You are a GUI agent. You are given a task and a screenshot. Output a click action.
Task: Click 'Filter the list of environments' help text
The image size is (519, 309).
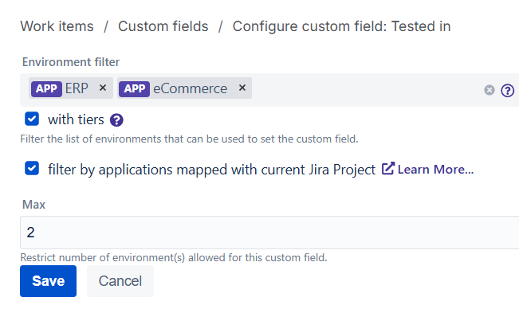(189, 139)
